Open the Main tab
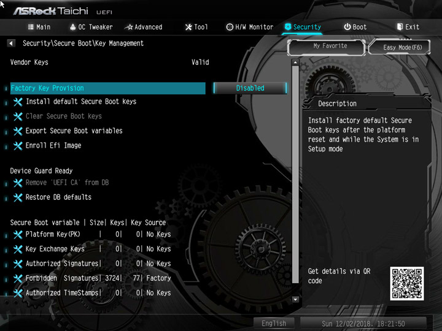The width and height of the screenshot is (442, 331). click(39, 27)
